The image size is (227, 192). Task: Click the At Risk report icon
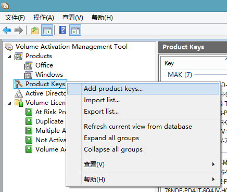(x=29, y=112)
